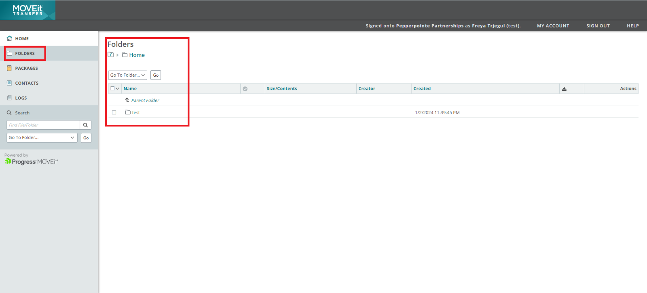Click the Home breadcrumb link
The image size is (647, 293).
[x=137, y=55]
